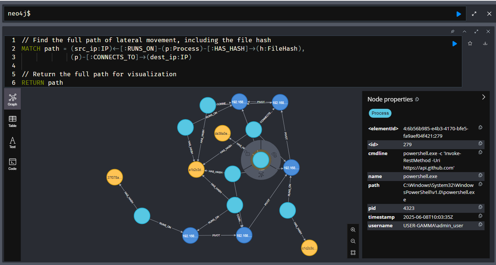Collapse the result frame with the up chevron
496x265 pixels.
[x=464, y=31]
